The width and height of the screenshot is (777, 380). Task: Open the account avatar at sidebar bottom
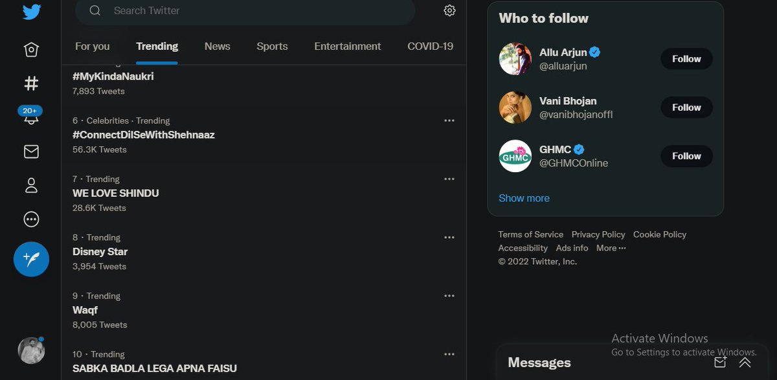point(31,350)
